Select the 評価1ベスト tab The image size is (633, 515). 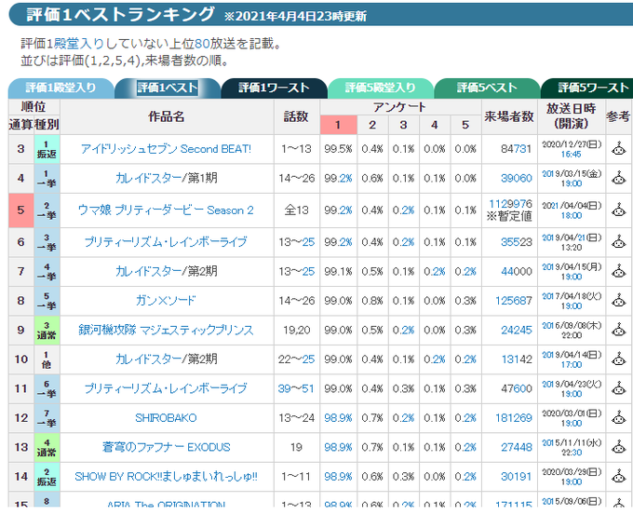pos(168,88)
